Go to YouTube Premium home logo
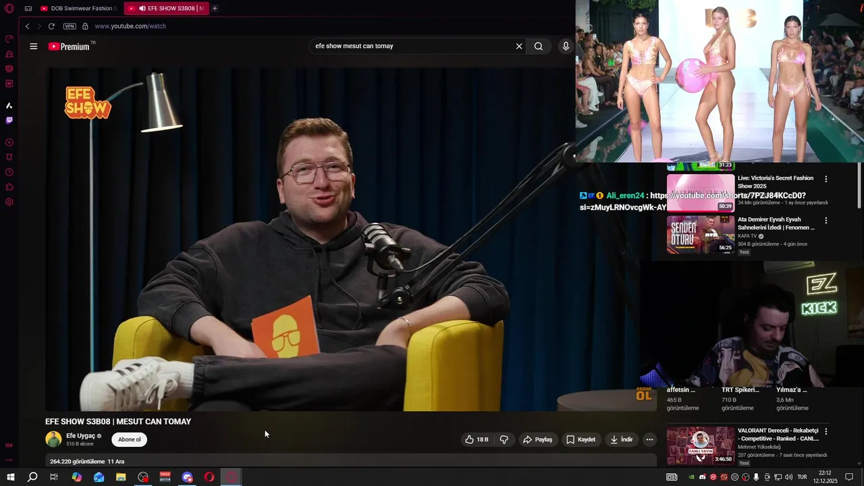 (x=70, y=47)
